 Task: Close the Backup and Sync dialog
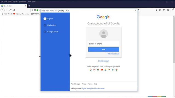[136, 11]
